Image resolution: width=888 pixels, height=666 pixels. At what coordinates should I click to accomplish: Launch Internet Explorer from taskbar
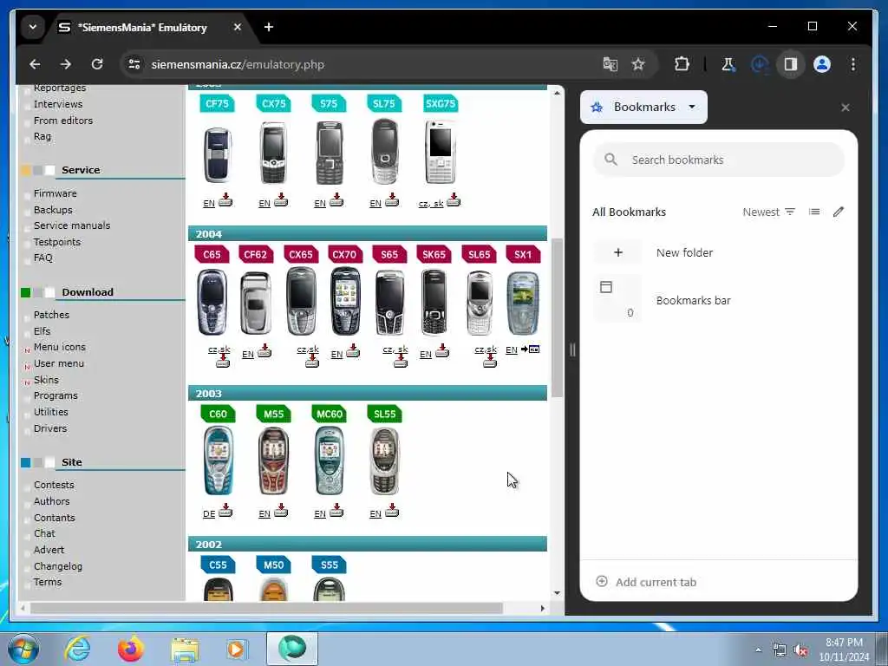77,649
